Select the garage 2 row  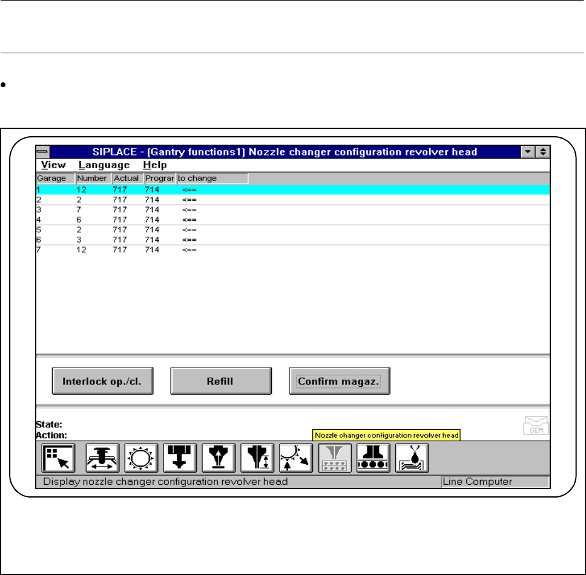click(x=292, y=200)
